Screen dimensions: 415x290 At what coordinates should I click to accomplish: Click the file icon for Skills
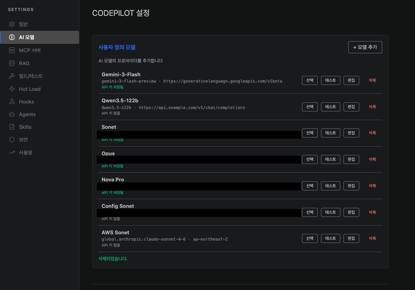(11, 127)
